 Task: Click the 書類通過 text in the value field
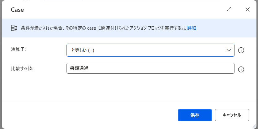pyautogui.click(x=80, y=68)
